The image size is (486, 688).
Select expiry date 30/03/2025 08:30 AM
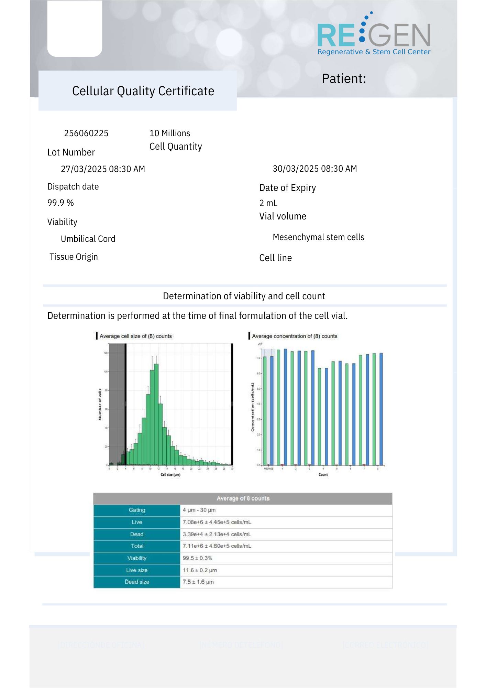coord(315,169)
